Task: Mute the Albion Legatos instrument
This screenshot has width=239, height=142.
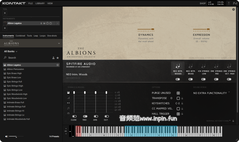Action: pyautogui.click(x=44, y=23)
